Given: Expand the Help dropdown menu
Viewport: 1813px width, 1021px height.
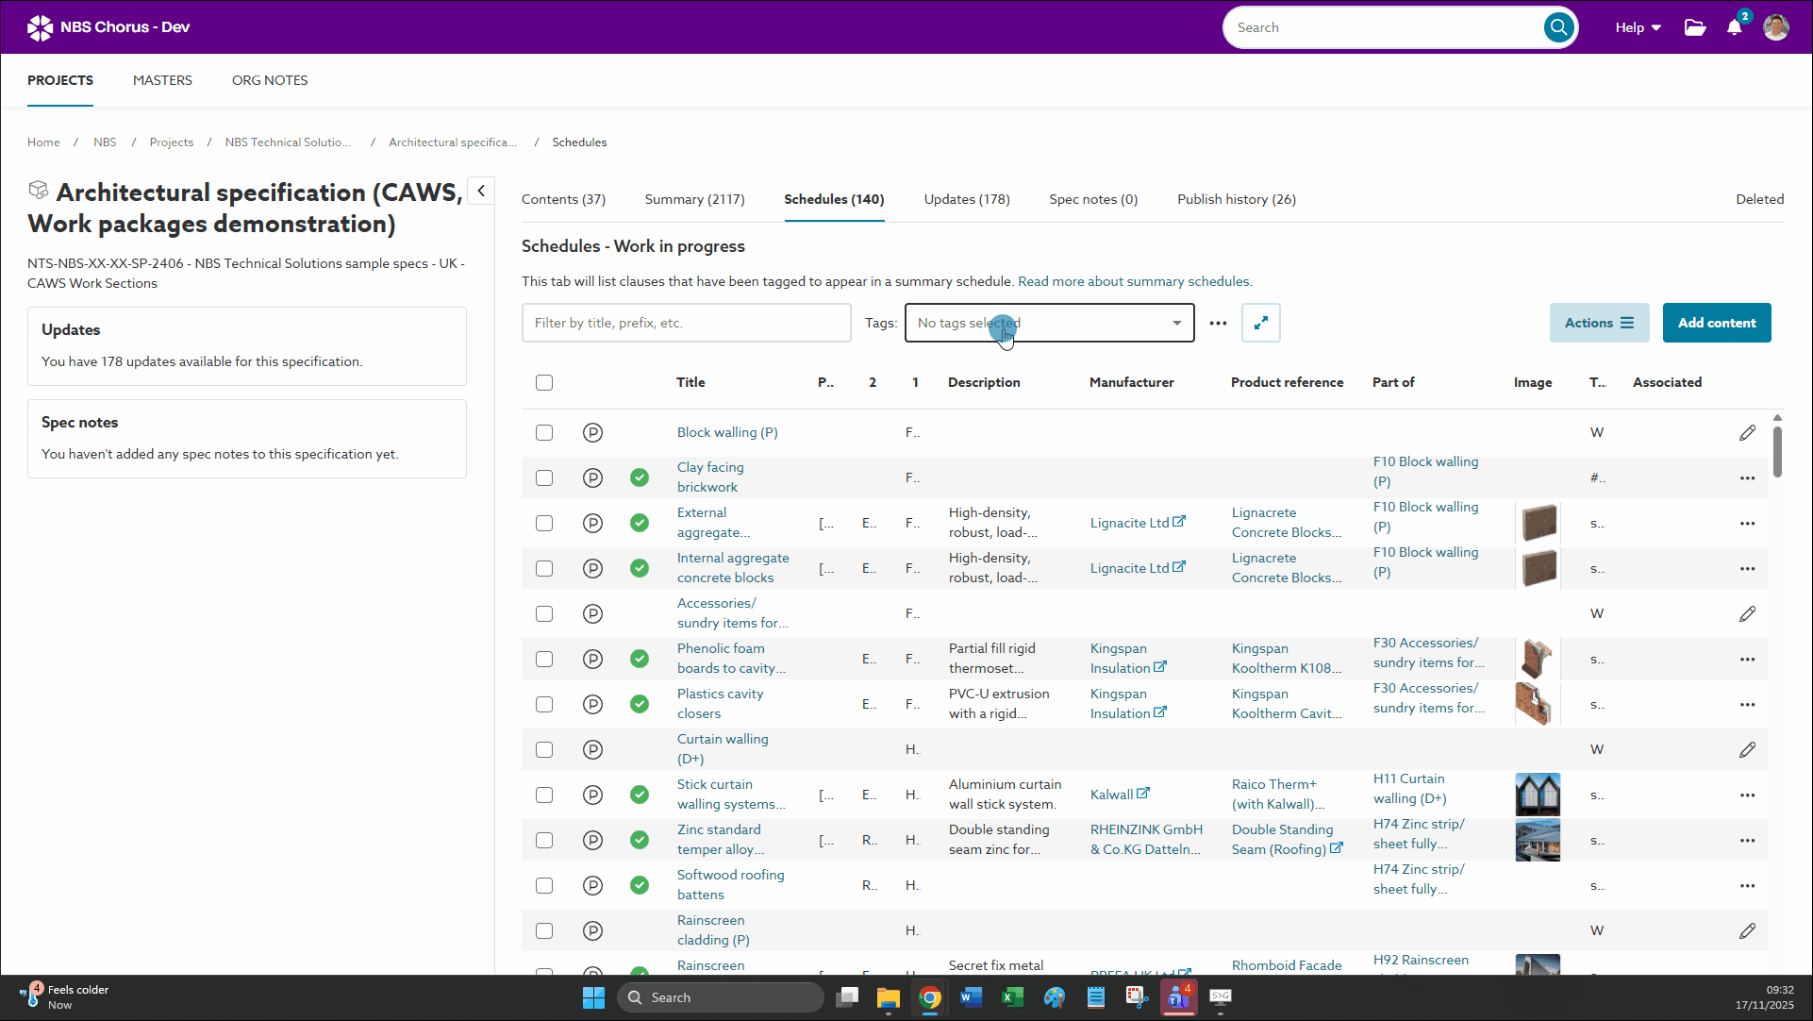Looking at the screenshot, I should click(1638, 27).
